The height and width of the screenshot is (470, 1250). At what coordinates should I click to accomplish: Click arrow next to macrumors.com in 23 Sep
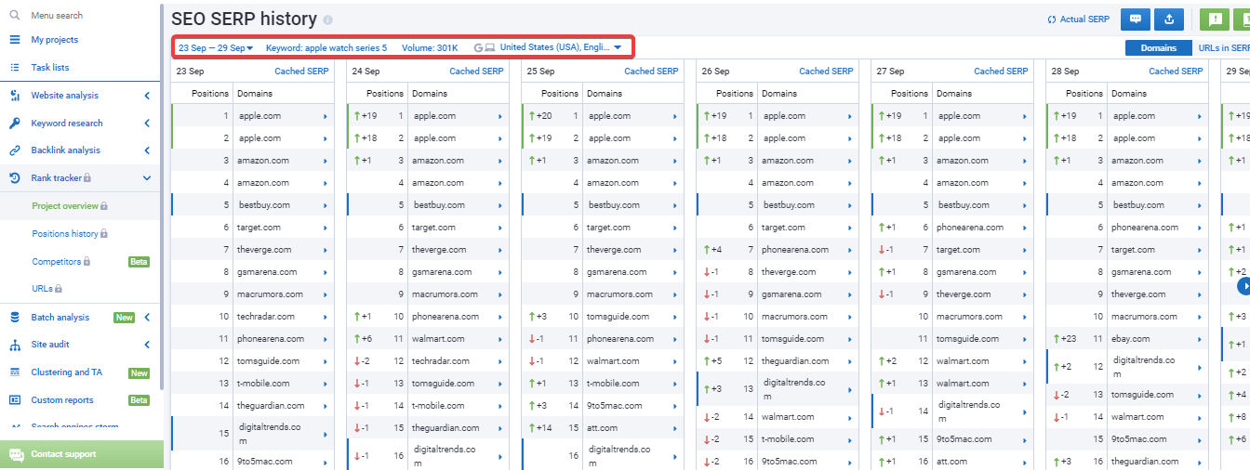point(326,294)
